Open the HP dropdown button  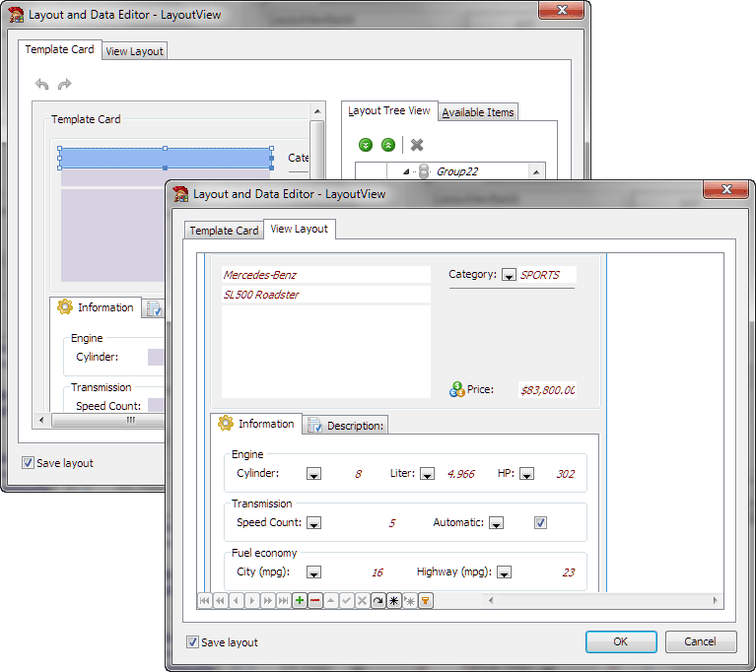click(526, 474)
